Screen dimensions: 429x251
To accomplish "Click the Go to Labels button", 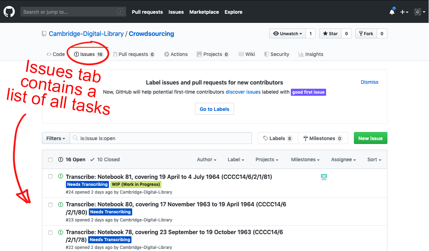I will 214,109.
